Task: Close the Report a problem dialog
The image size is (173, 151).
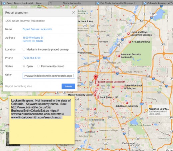Action: 74,12
